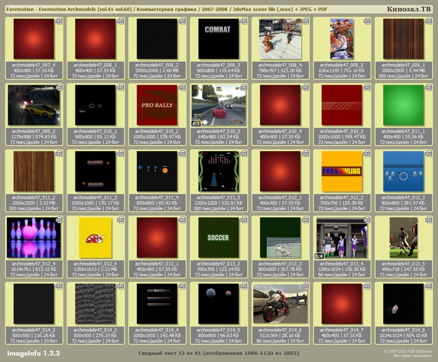Click JPG badge on archmodels47_012_2 card
The image size is (438, 362).
(367, 154)
